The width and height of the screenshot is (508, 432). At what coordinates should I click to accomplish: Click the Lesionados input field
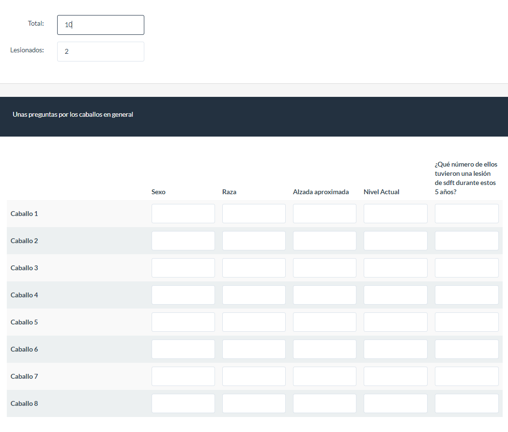point(100,51)
